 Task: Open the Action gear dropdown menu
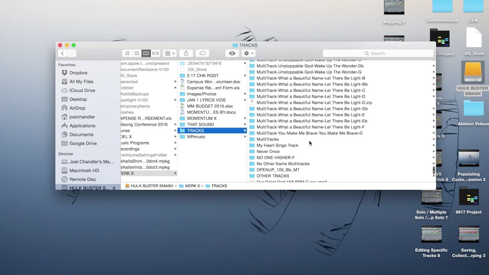248,53
